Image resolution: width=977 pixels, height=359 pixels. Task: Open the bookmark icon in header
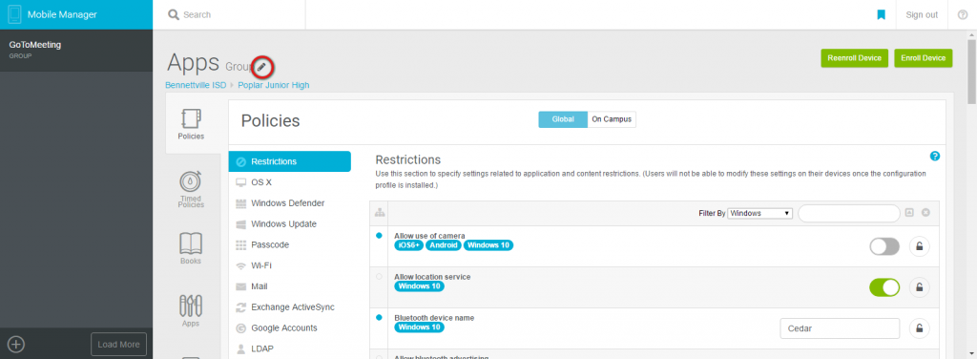[x=881, y=14]
